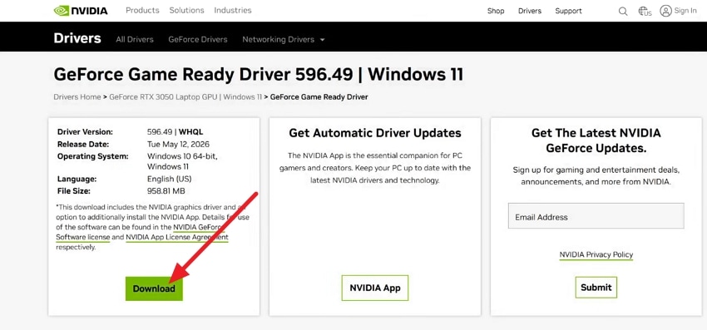707x330 pixels.
Task: Click the Submit button
Action: tap(596, 287)
